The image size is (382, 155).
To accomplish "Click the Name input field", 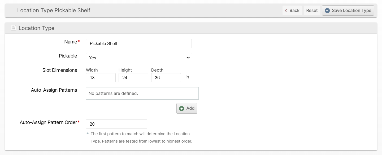I will (139, 44).
